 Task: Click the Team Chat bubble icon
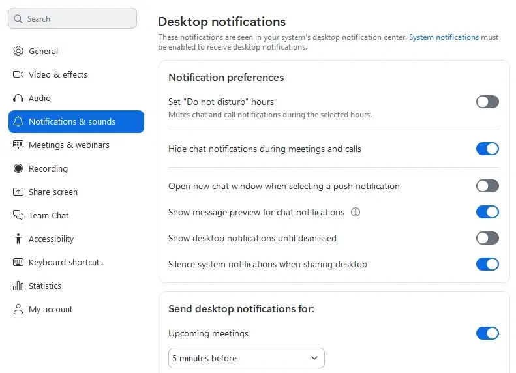tap(18, 215)
